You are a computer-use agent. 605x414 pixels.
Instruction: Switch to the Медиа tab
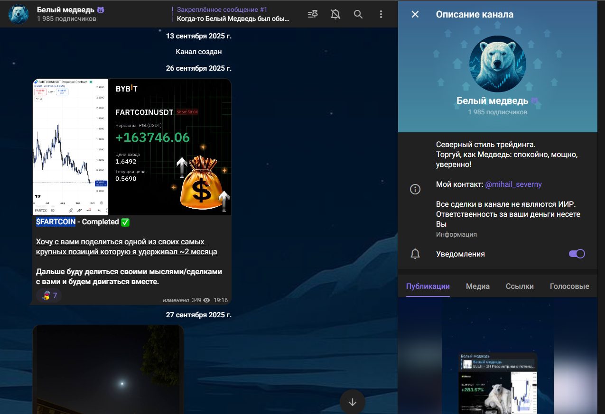point(478,286)
